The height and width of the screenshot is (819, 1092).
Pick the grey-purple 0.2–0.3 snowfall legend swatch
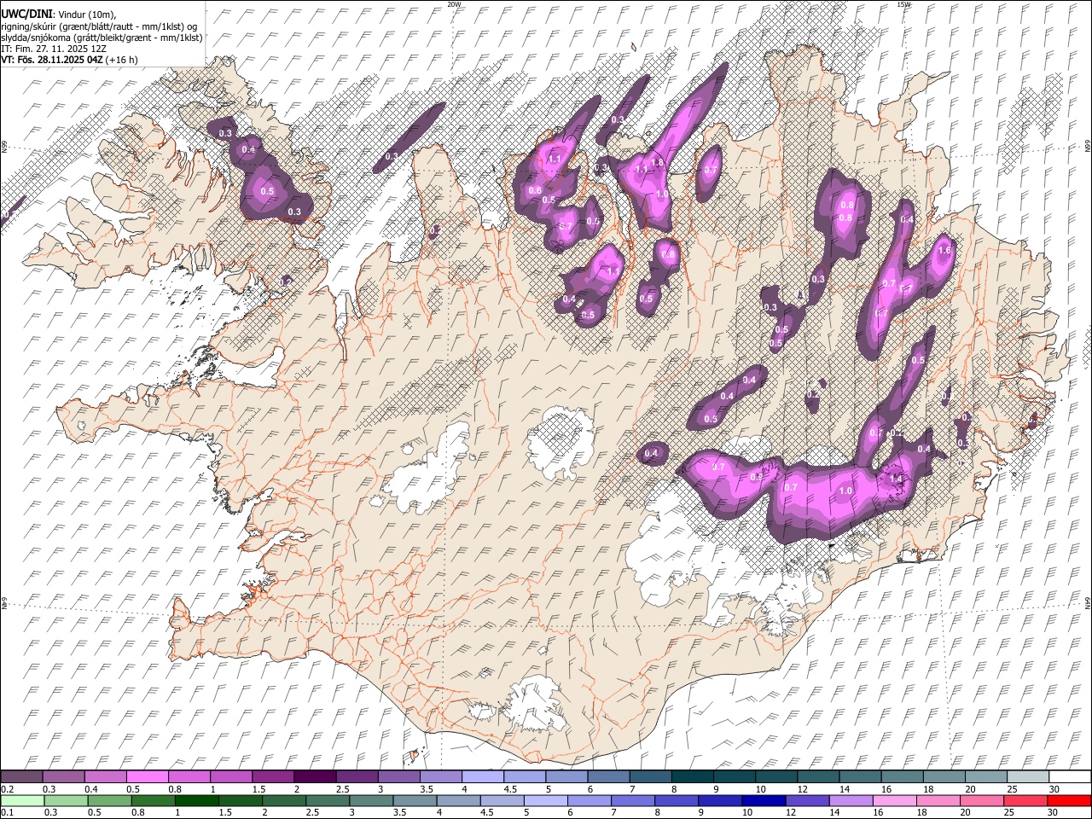[22, 776]
